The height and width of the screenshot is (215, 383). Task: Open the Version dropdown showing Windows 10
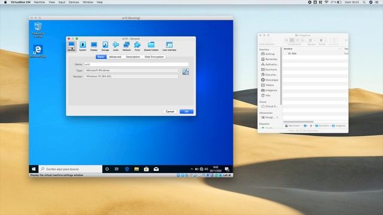(132, 76)
